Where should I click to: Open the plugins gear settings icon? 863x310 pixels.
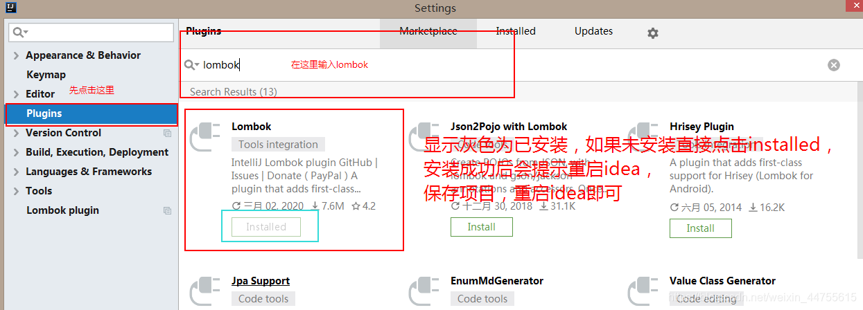pyautogui.click(x=652, y=33)
